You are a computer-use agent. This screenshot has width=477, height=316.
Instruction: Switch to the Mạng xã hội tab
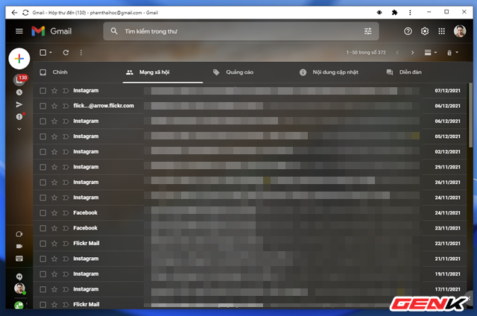click(162, 72)
